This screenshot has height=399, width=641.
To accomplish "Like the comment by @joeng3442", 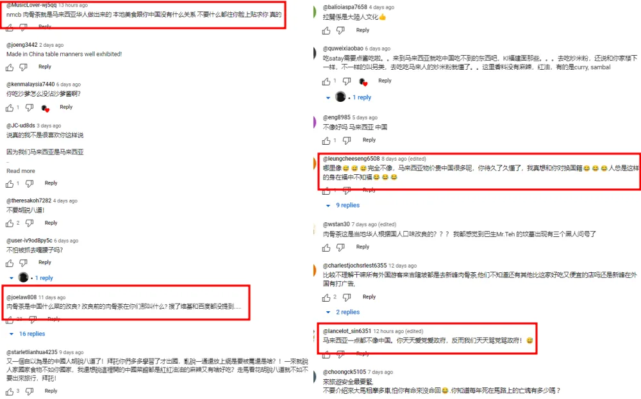I will [10, 67].
